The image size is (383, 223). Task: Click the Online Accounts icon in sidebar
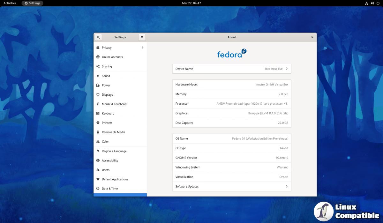pyautogui.click(x=98, y=57)
